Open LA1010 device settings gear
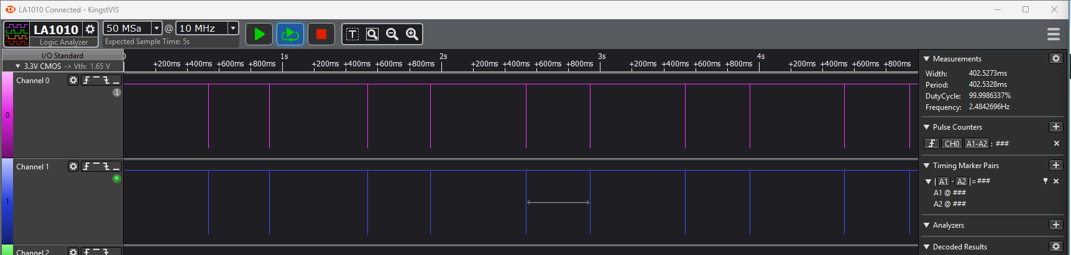 [90, 29]
